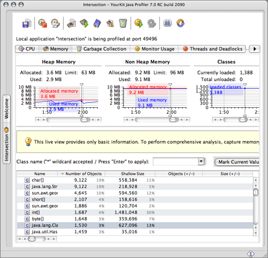The image size is (268, 258).
Task: Click the Memory tab chip icon
Action: coord(46,49)
